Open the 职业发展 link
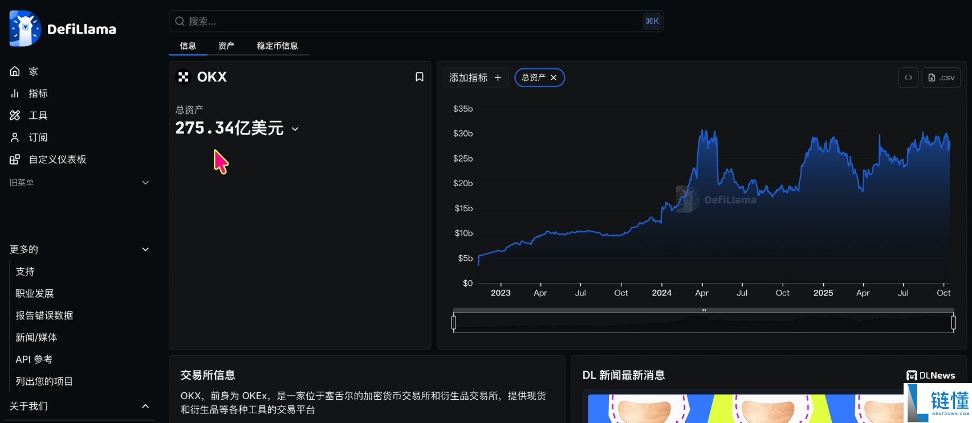 click(35, 293)
